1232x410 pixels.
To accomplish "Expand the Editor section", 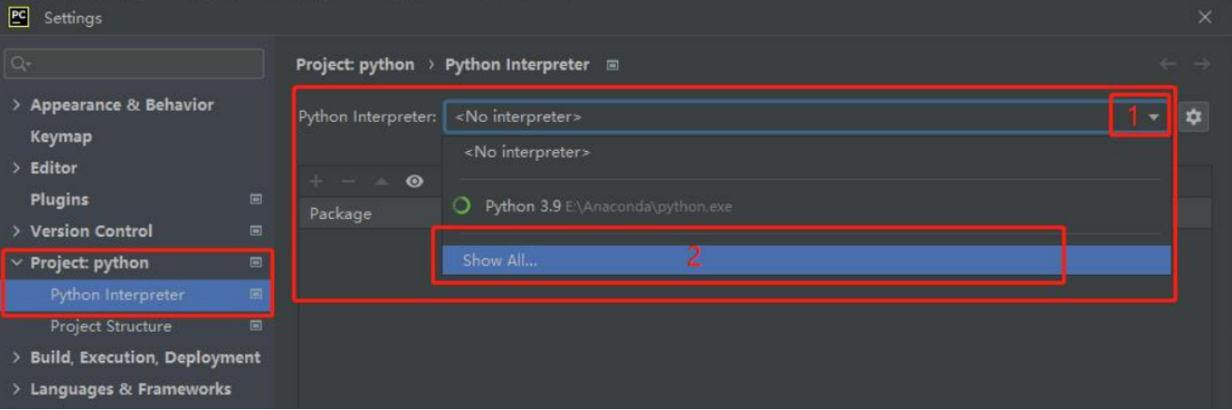I will (x=16, y=169).
